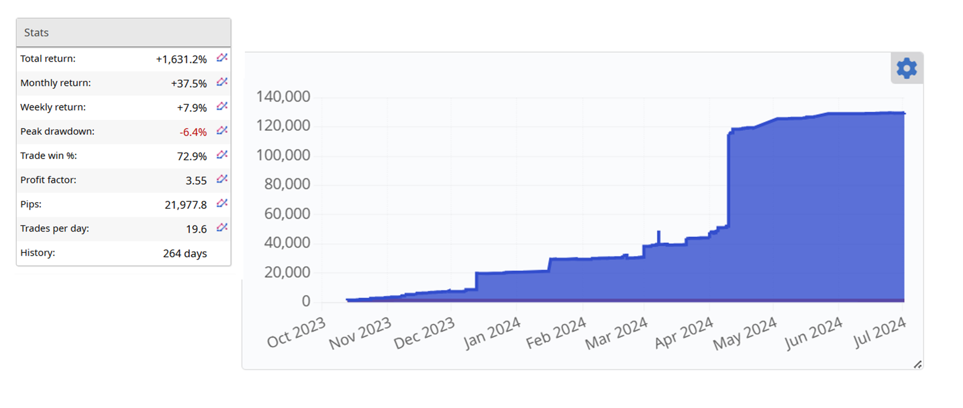Select the +1,631.2% total return value

coord(181,59)
